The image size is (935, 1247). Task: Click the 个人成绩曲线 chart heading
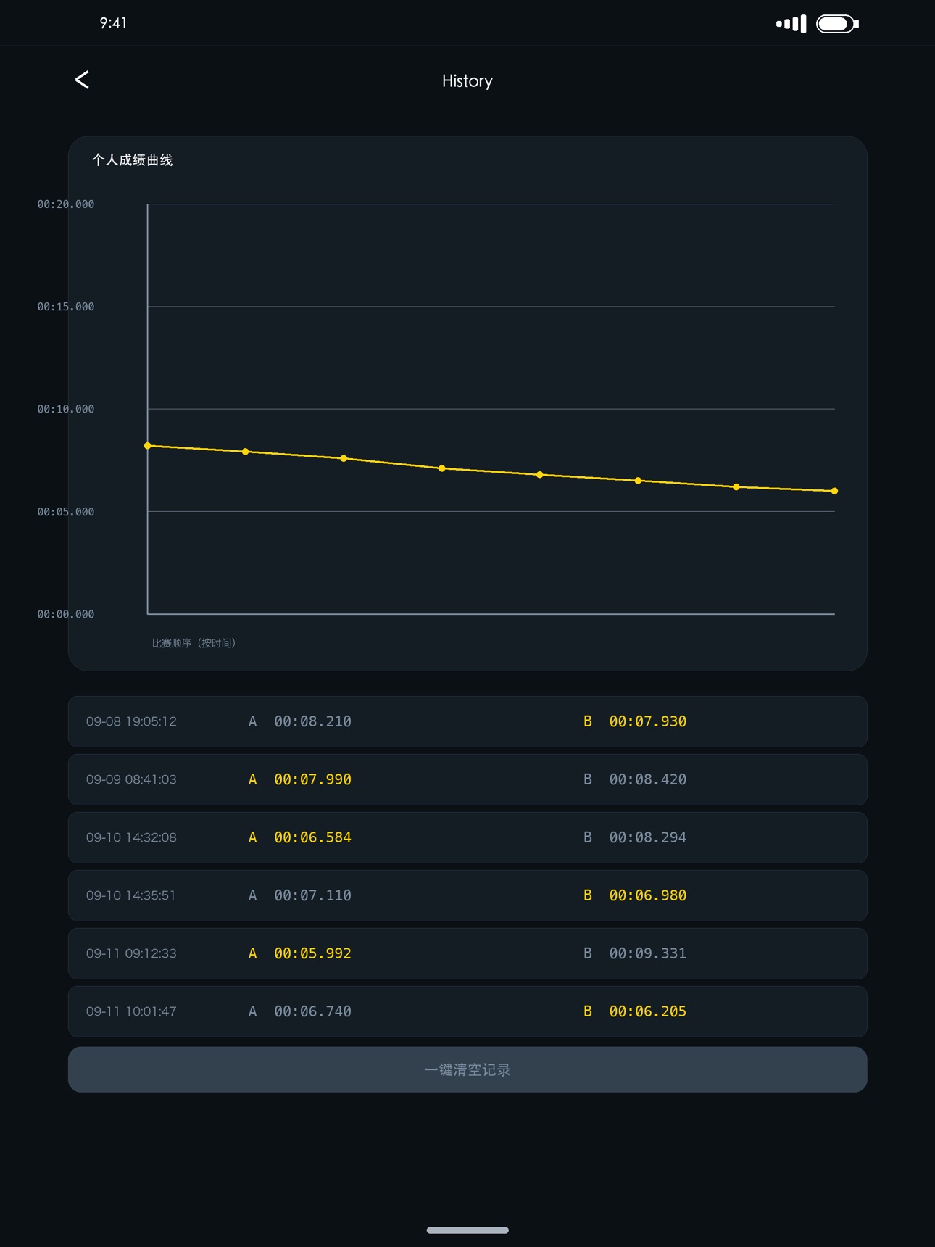[133, 160]
